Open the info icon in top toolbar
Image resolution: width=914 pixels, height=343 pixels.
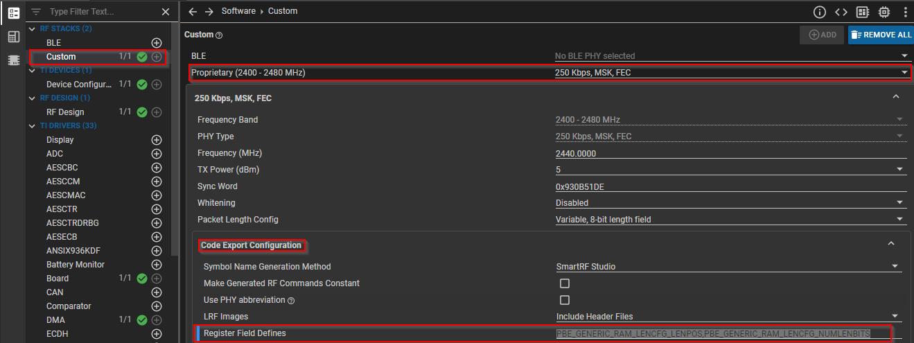pos(820,12)
